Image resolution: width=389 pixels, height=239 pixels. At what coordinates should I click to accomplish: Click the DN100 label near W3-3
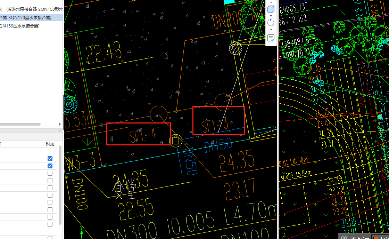coord(80,194)
